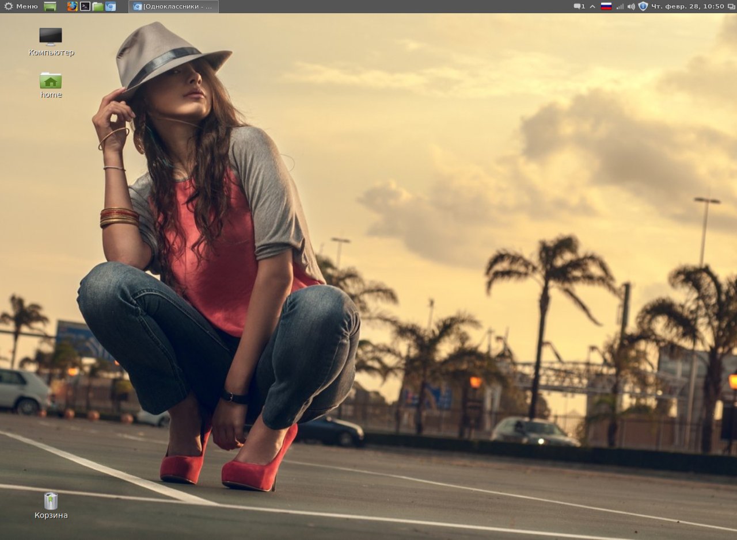Launch the Chromium browser from the panel
The height and width of the screenshot is (540, 737).
point(111,6)
